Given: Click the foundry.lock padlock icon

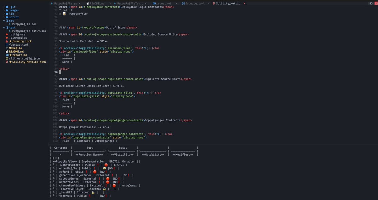Looking at the screenshot, I should (7, 41).
